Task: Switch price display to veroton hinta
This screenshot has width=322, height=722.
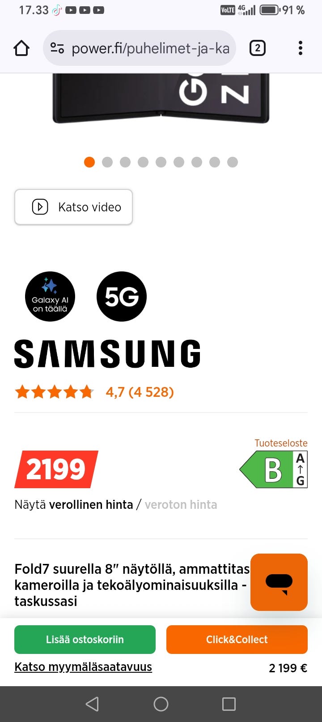Action: [x=181, y=505]
